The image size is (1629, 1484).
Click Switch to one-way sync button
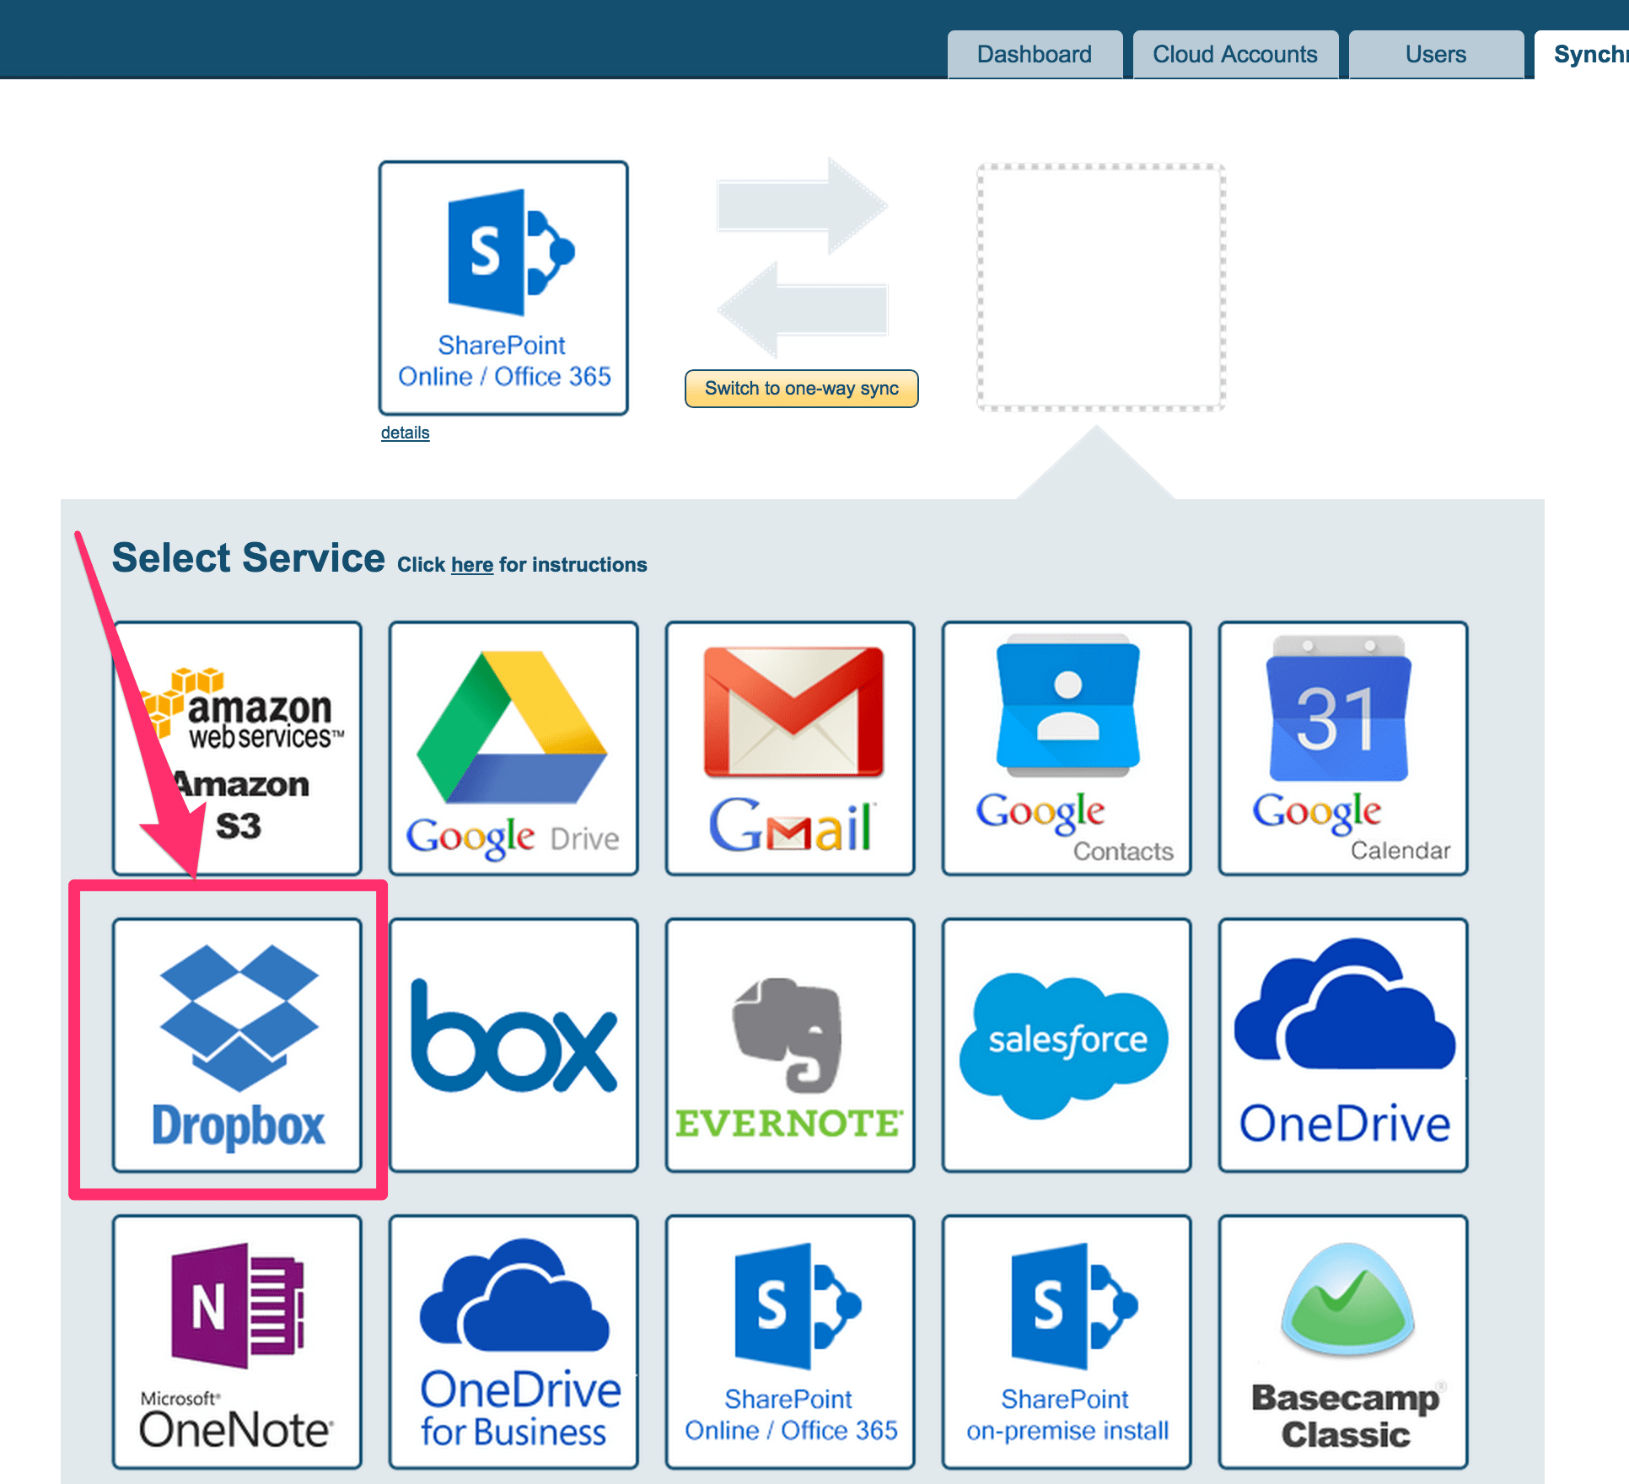[x=801, y=389]
